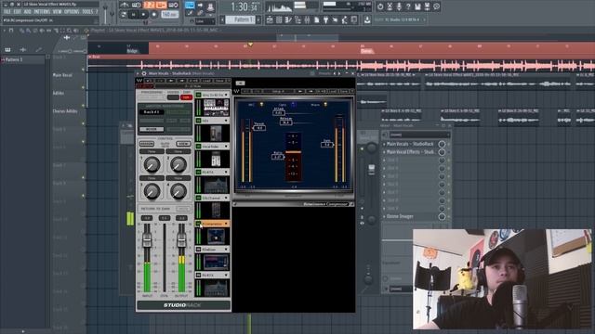Toggle the metronome icon
Screen dimensions: 595x334
[x=125, y=5]
